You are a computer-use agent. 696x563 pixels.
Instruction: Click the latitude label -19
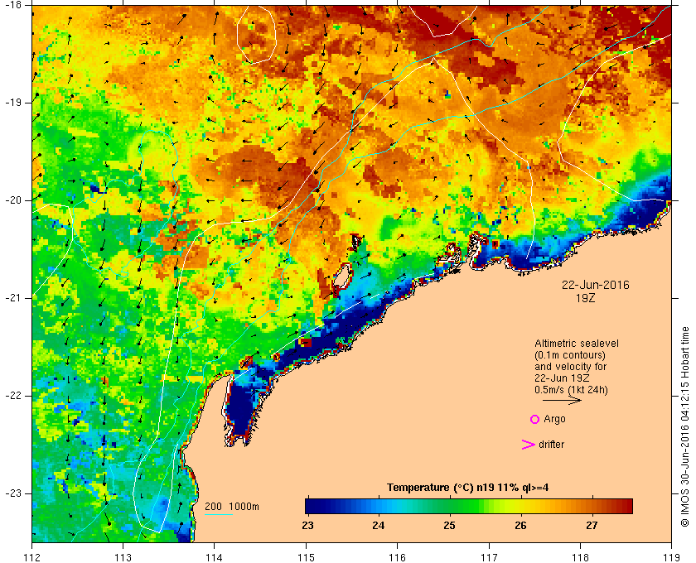[x=12, y=103]
